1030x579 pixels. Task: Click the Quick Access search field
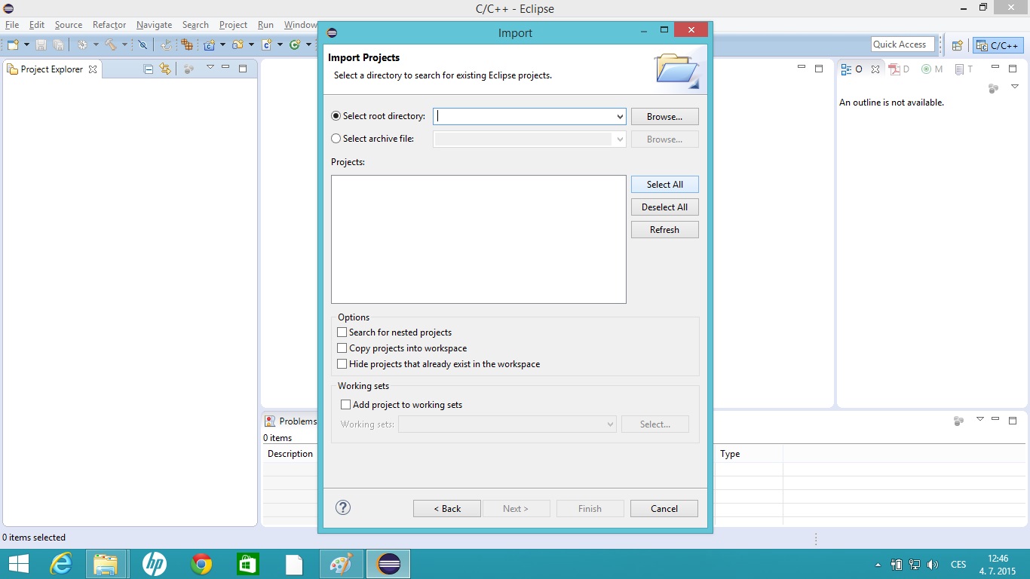[x=903, y=44]
